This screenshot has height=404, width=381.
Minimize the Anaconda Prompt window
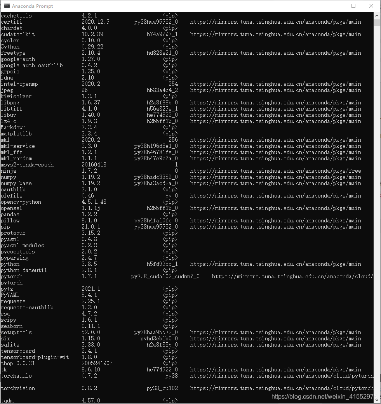coord(336,6)
